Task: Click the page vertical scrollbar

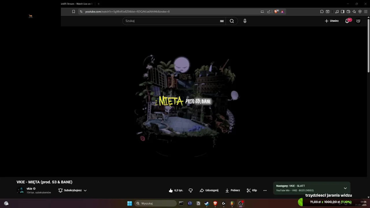Action: pyautogui.click(x=368, y=46)
